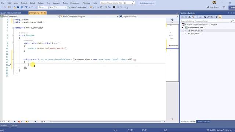
Task: Open the Build menu
Action: coord(32,3)
